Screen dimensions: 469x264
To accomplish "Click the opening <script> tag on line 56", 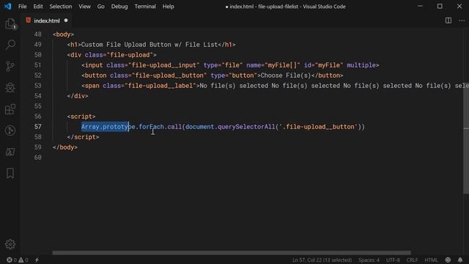I will 81,117.
